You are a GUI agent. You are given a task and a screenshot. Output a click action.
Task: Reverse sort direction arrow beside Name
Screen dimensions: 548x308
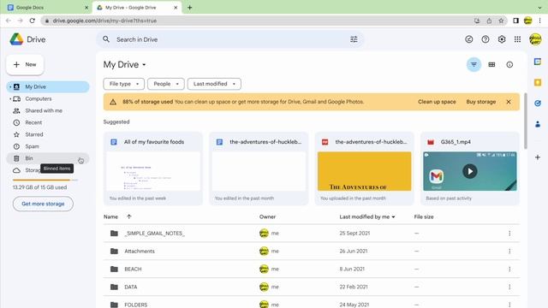point(129,216)
